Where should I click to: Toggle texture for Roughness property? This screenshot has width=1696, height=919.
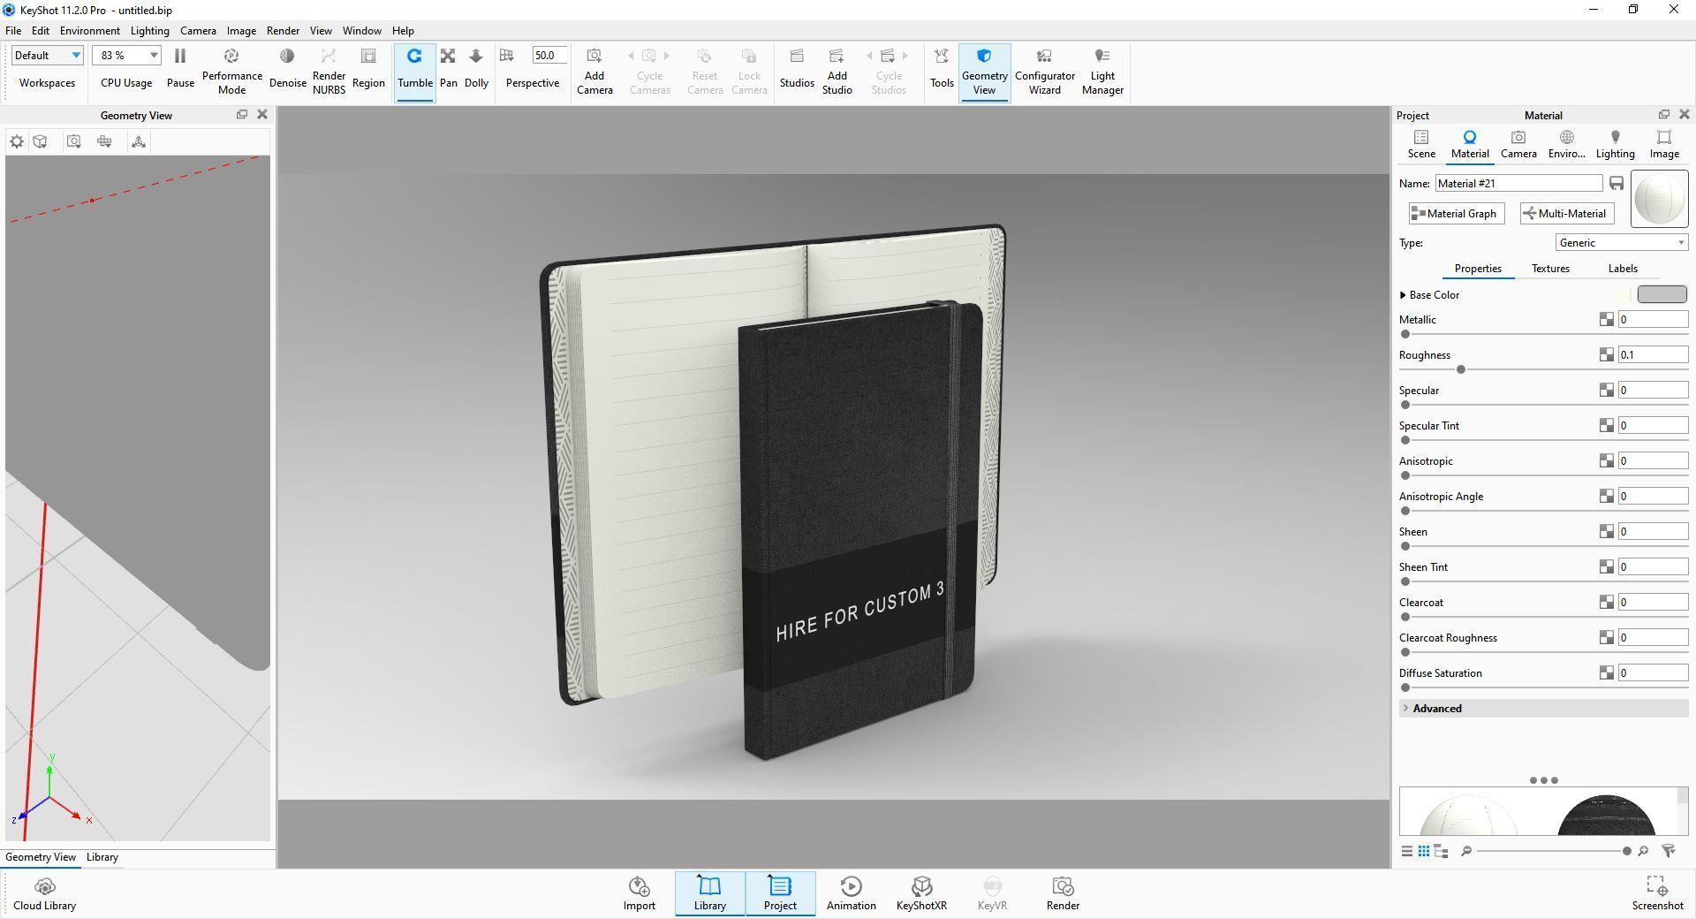[1606, 355]
